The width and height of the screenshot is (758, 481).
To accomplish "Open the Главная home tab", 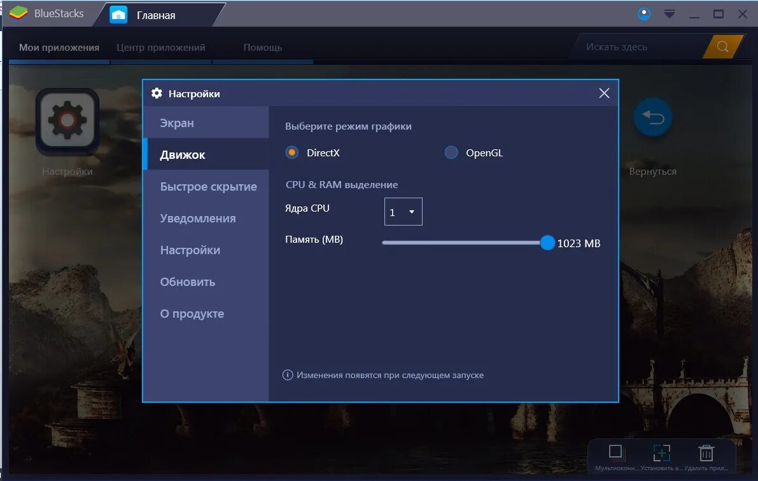I will click(156, 15).
